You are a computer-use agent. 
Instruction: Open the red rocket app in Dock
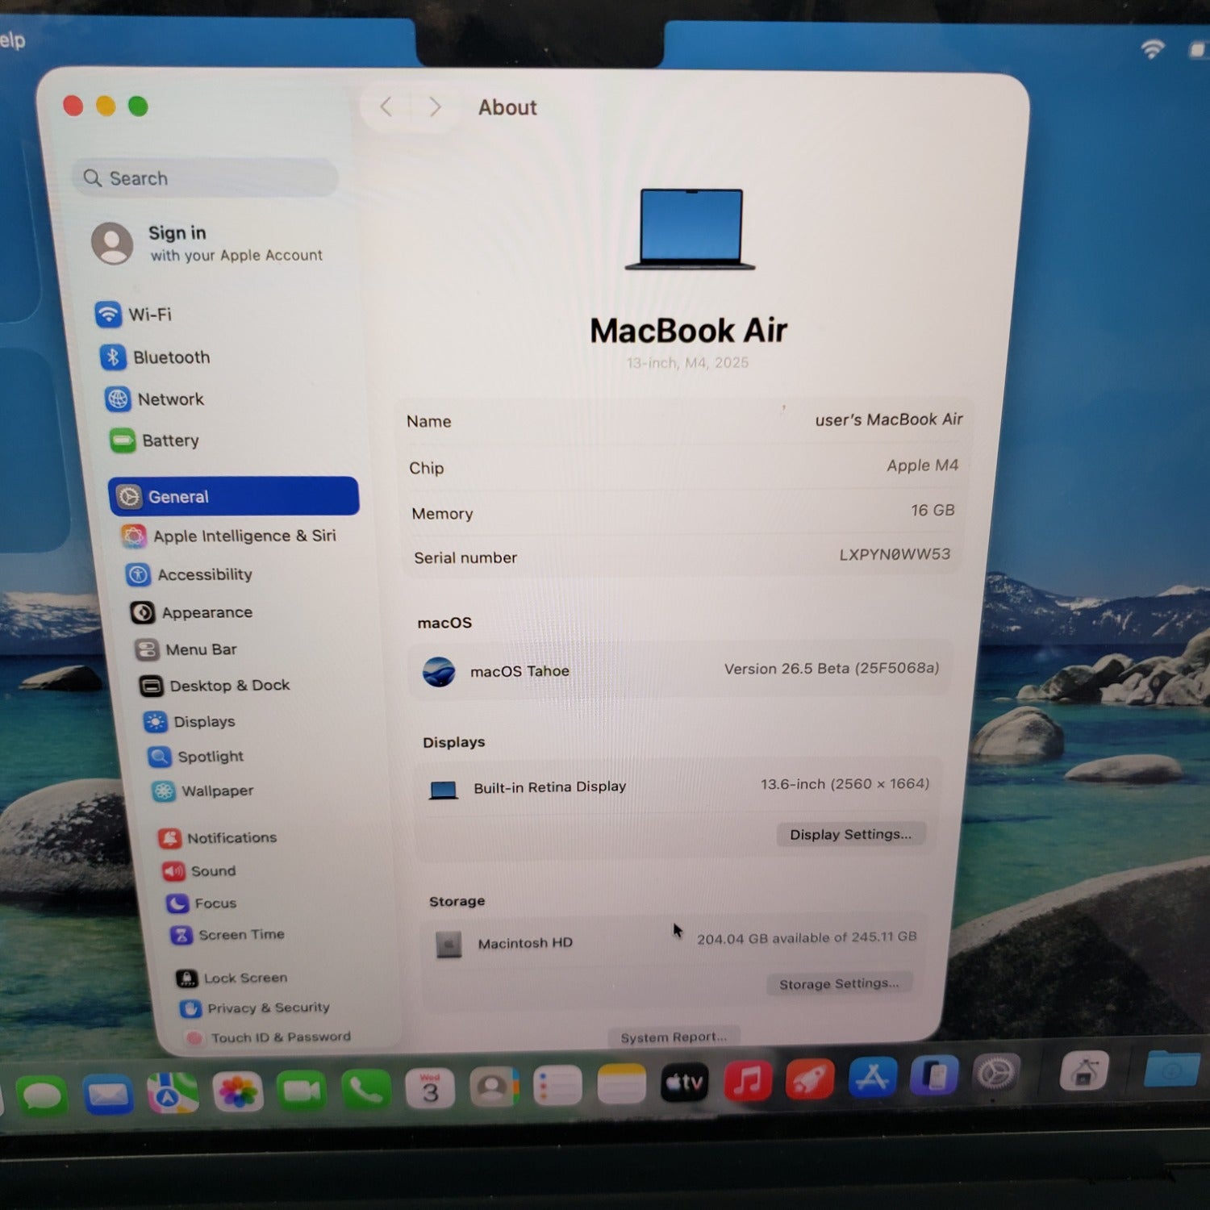[x=810, y=1079]
